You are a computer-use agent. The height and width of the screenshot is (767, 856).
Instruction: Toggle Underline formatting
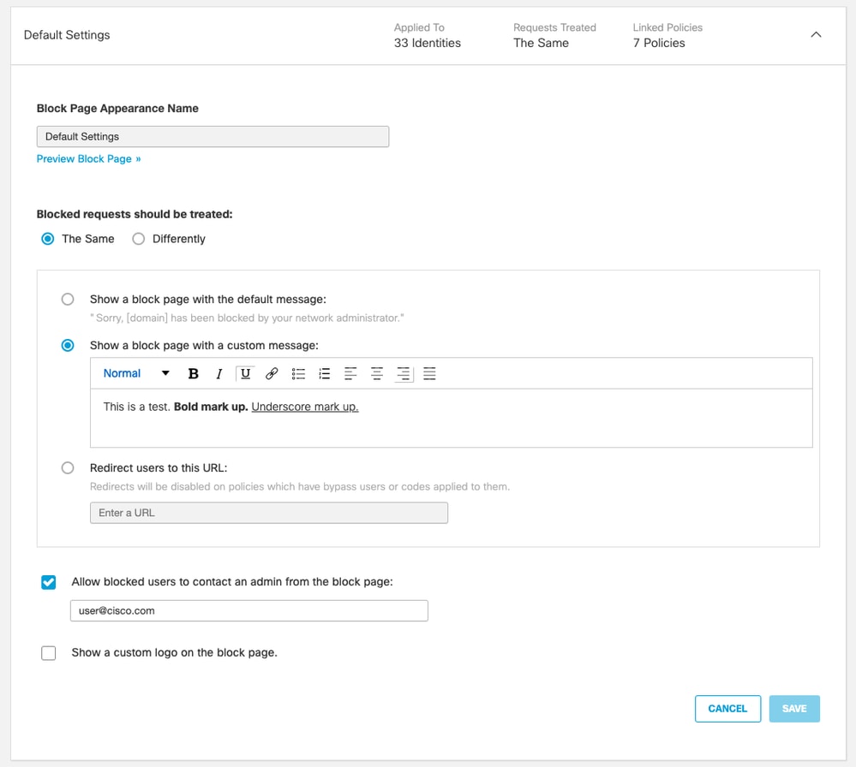click(x=245, y=373)
